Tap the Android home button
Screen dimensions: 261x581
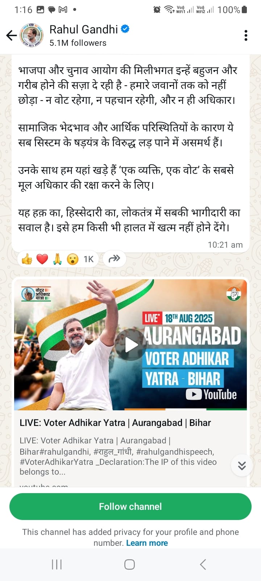point(130,564)
